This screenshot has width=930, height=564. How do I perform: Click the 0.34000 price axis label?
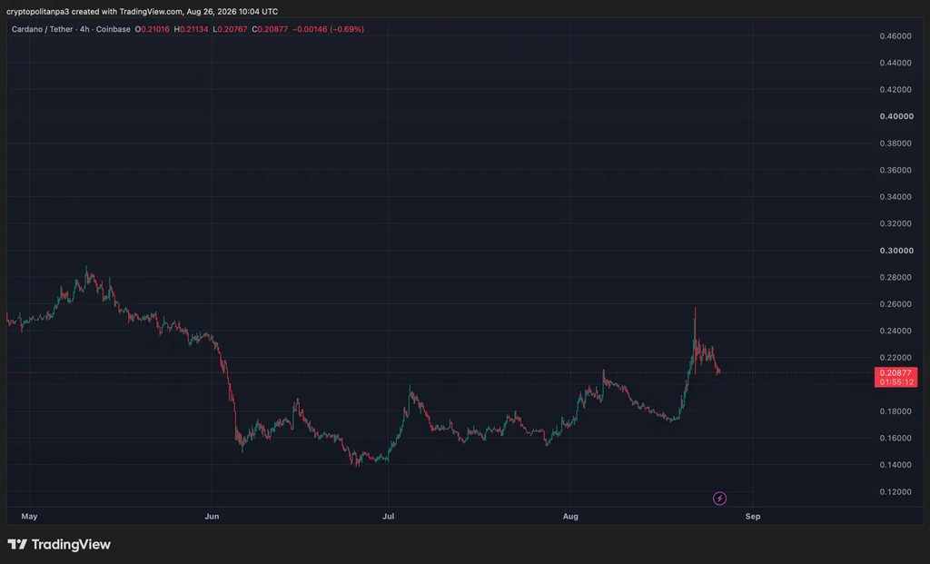click(x=895, y=197)
